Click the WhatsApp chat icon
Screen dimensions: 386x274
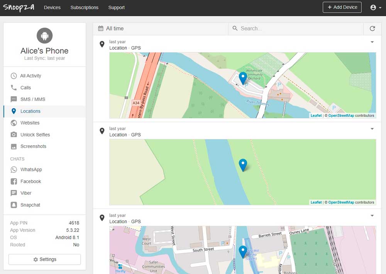(x=14, y=170)
